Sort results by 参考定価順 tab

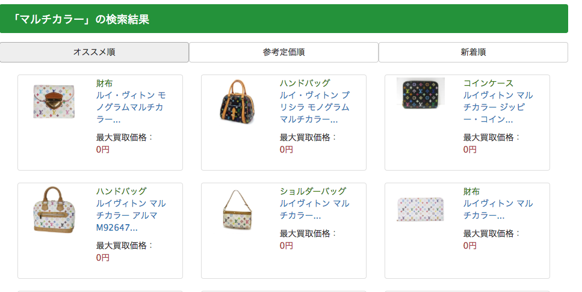283,52
